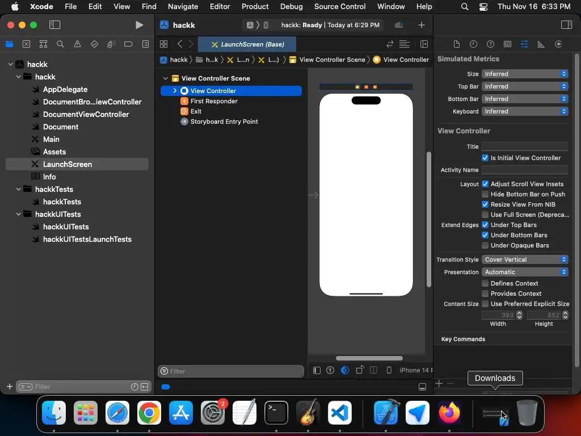Open the Bottom Bar dropdown

pyautogui.click(x=525, y=99)
